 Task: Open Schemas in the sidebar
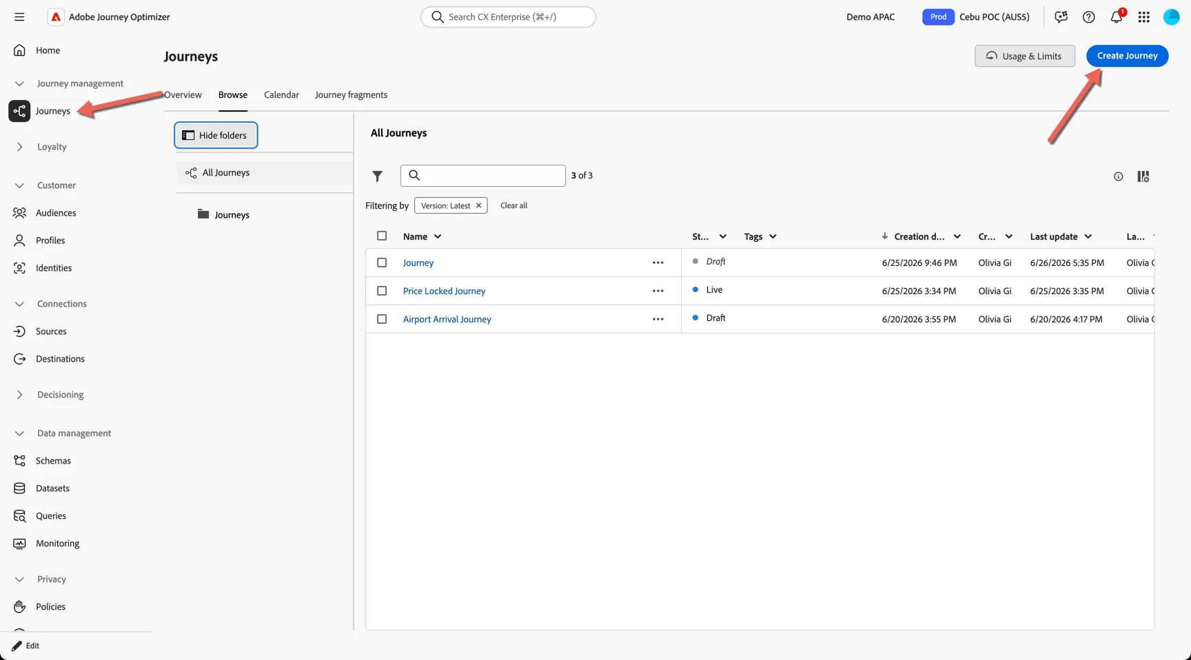[x=53, y=461]
